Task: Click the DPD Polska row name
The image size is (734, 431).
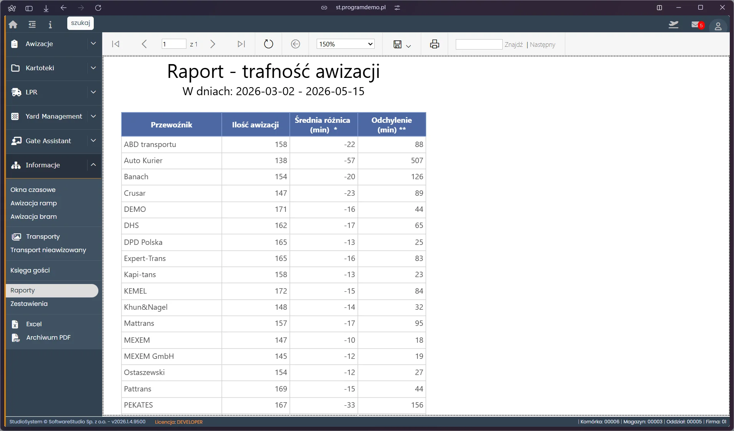Action: [x=143, y=242]
